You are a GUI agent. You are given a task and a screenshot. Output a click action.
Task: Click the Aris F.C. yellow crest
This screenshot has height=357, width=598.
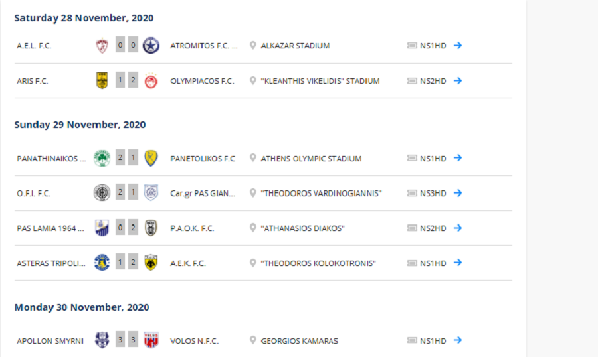(x=102, y=81)
